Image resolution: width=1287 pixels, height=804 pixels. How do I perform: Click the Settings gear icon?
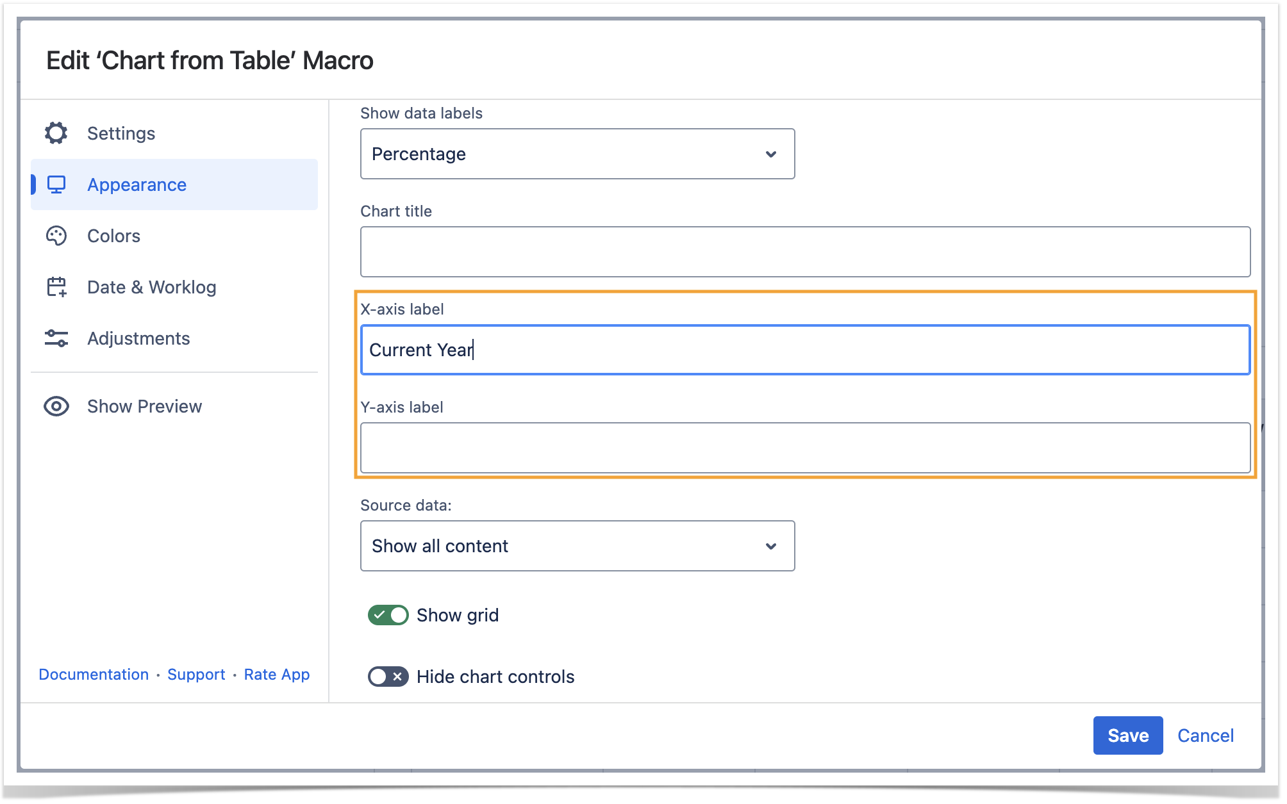pos(56,133)
